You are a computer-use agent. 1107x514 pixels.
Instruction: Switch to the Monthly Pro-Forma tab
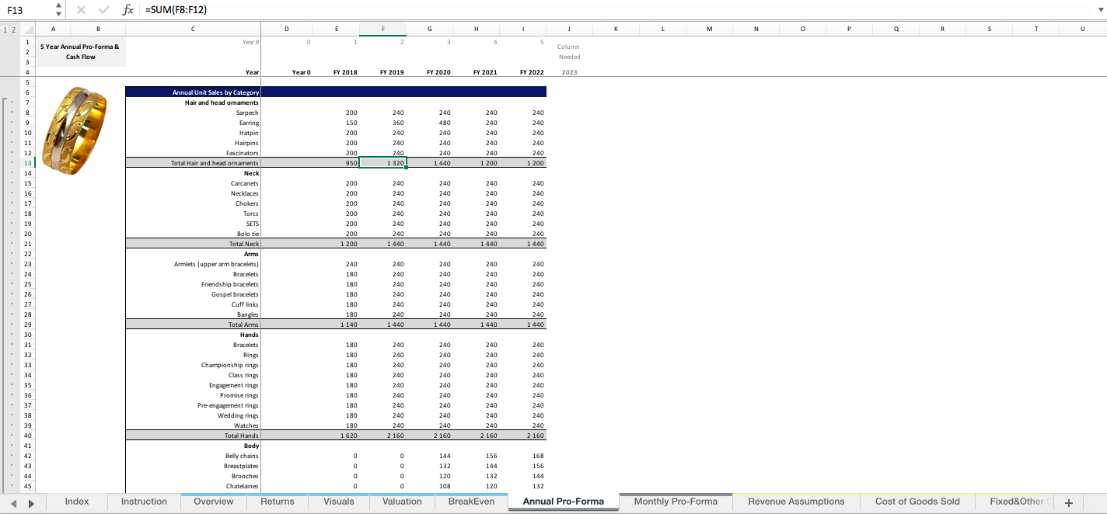pyautogui.click(x=676, y=502)
